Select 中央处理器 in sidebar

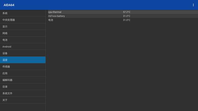pyautogui.click(x=23, y=20)
